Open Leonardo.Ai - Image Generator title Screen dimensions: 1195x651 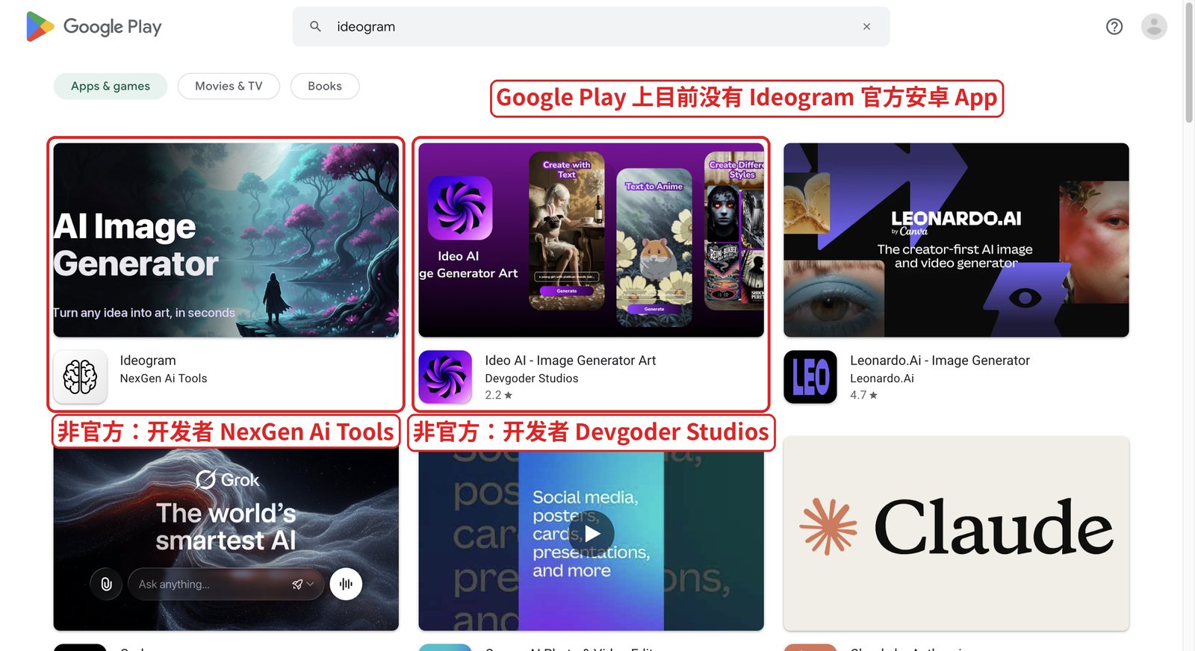point(940,361)
